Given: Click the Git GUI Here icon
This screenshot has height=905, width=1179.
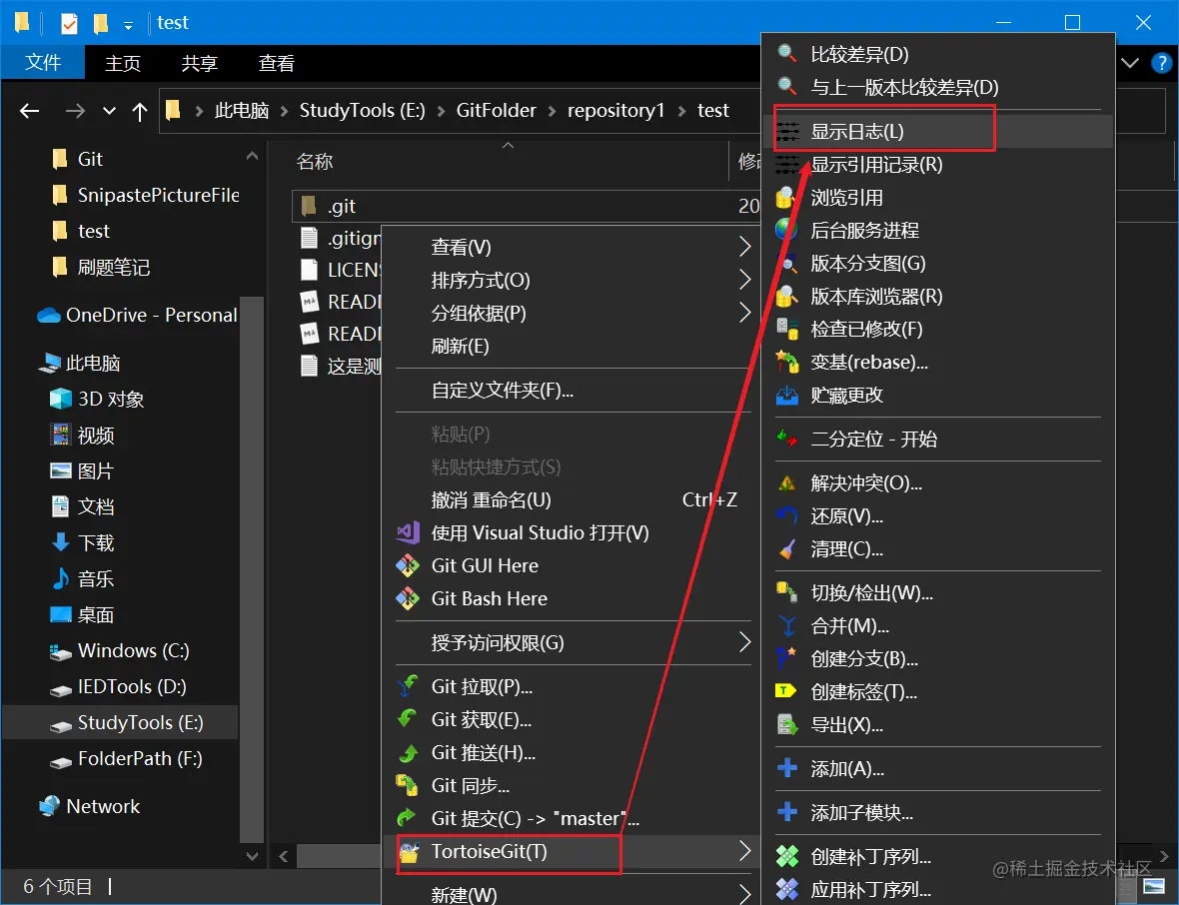Looking at the screenshot, I should (x=408, y=565).
